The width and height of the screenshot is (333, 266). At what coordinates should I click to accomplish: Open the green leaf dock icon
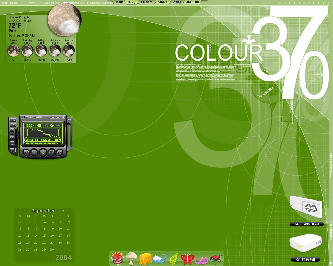174,259
